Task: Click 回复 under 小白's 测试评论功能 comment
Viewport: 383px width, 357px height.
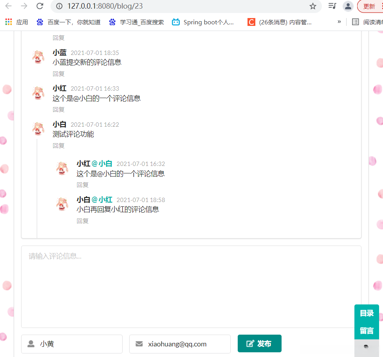Action: coord(58,146)
